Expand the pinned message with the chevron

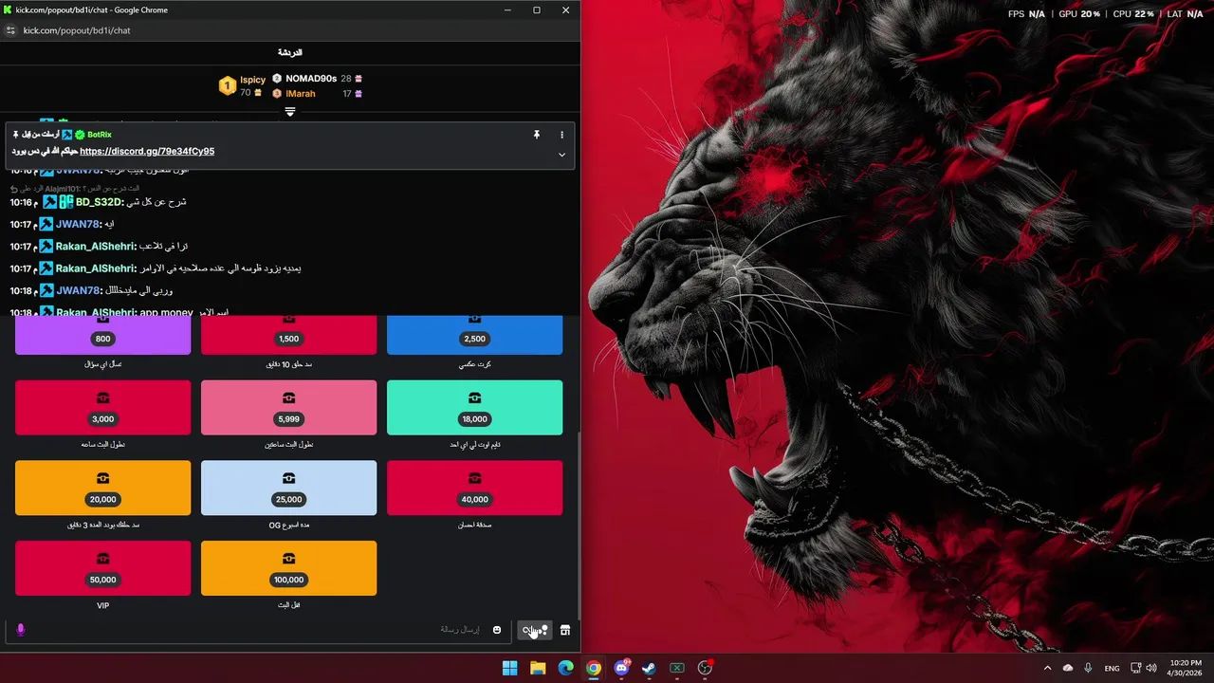click(x=561, y=155)
